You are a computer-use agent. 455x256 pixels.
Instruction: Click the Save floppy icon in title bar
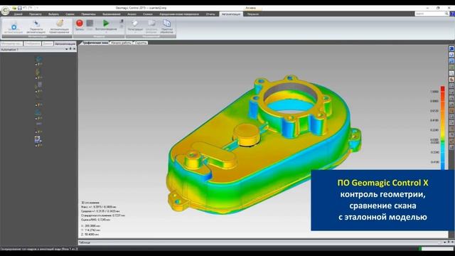(x=19, y=8)
